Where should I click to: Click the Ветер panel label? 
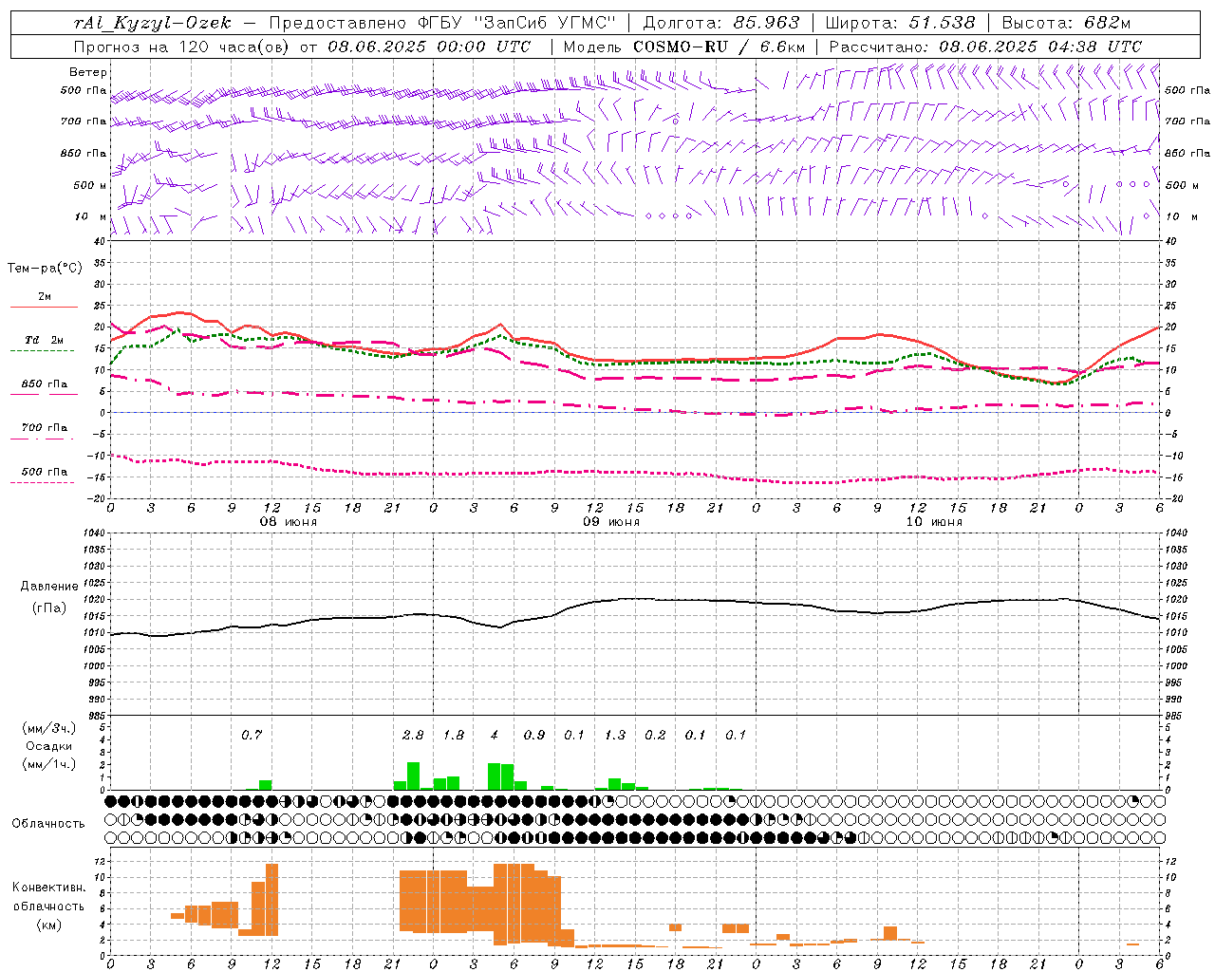point(88,72)
